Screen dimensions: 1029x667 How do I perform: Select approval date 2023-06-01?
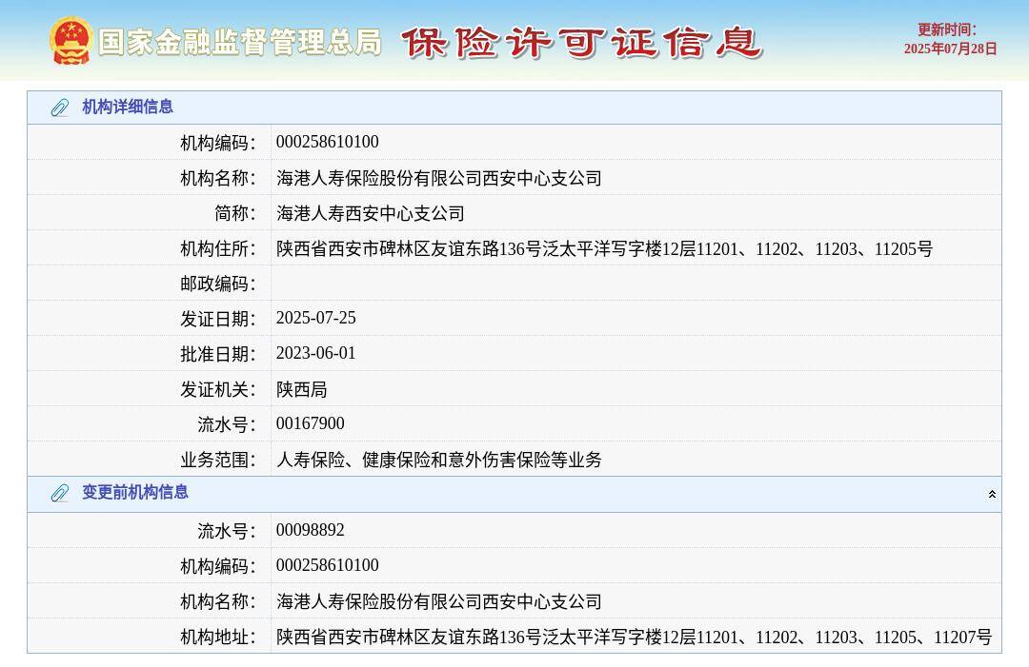[x=315, y=353]
